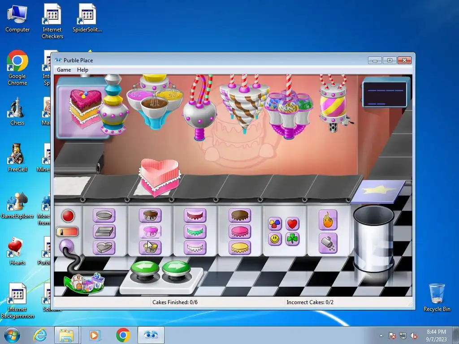Click the network tray icon
This screenshot has width=459, height=344.
[x=403, y=335]
